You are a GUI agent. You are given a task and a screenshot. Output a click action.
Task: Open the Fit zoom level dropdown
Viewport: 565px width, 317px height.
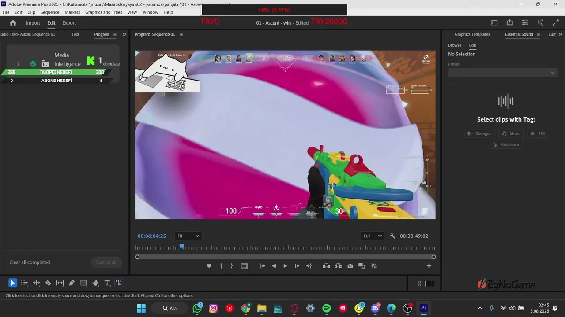click(188, 236)
